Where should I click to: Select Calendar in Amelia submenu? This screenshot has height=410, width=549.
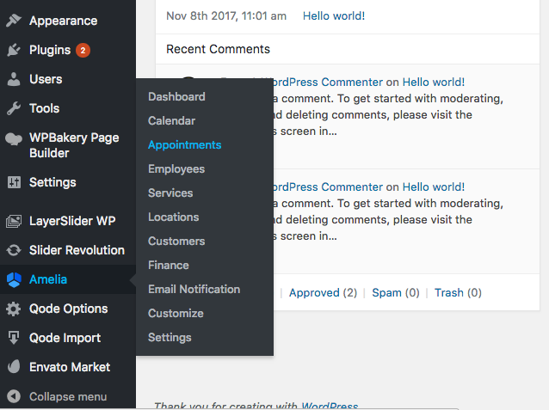(x=171, y=120)
